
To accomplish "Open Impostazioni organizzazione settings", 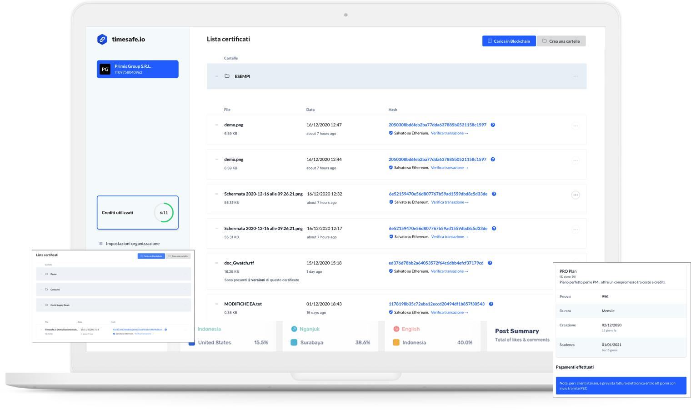I will point(132,244).
